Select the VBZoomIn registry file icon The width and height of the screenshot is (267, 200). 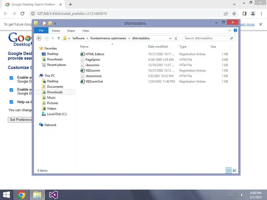(x=82, y=70)
